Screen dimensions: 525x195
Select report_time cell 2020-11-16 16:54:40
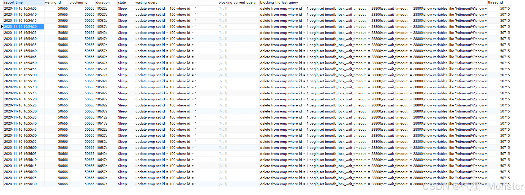[24, 51]
